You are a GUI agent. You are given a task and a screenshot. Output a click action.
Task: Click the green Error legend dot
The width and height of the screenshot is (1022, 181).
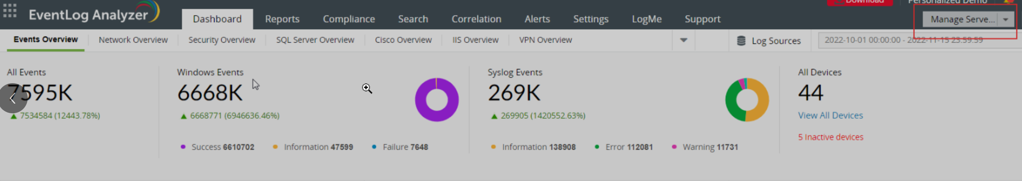597,147
